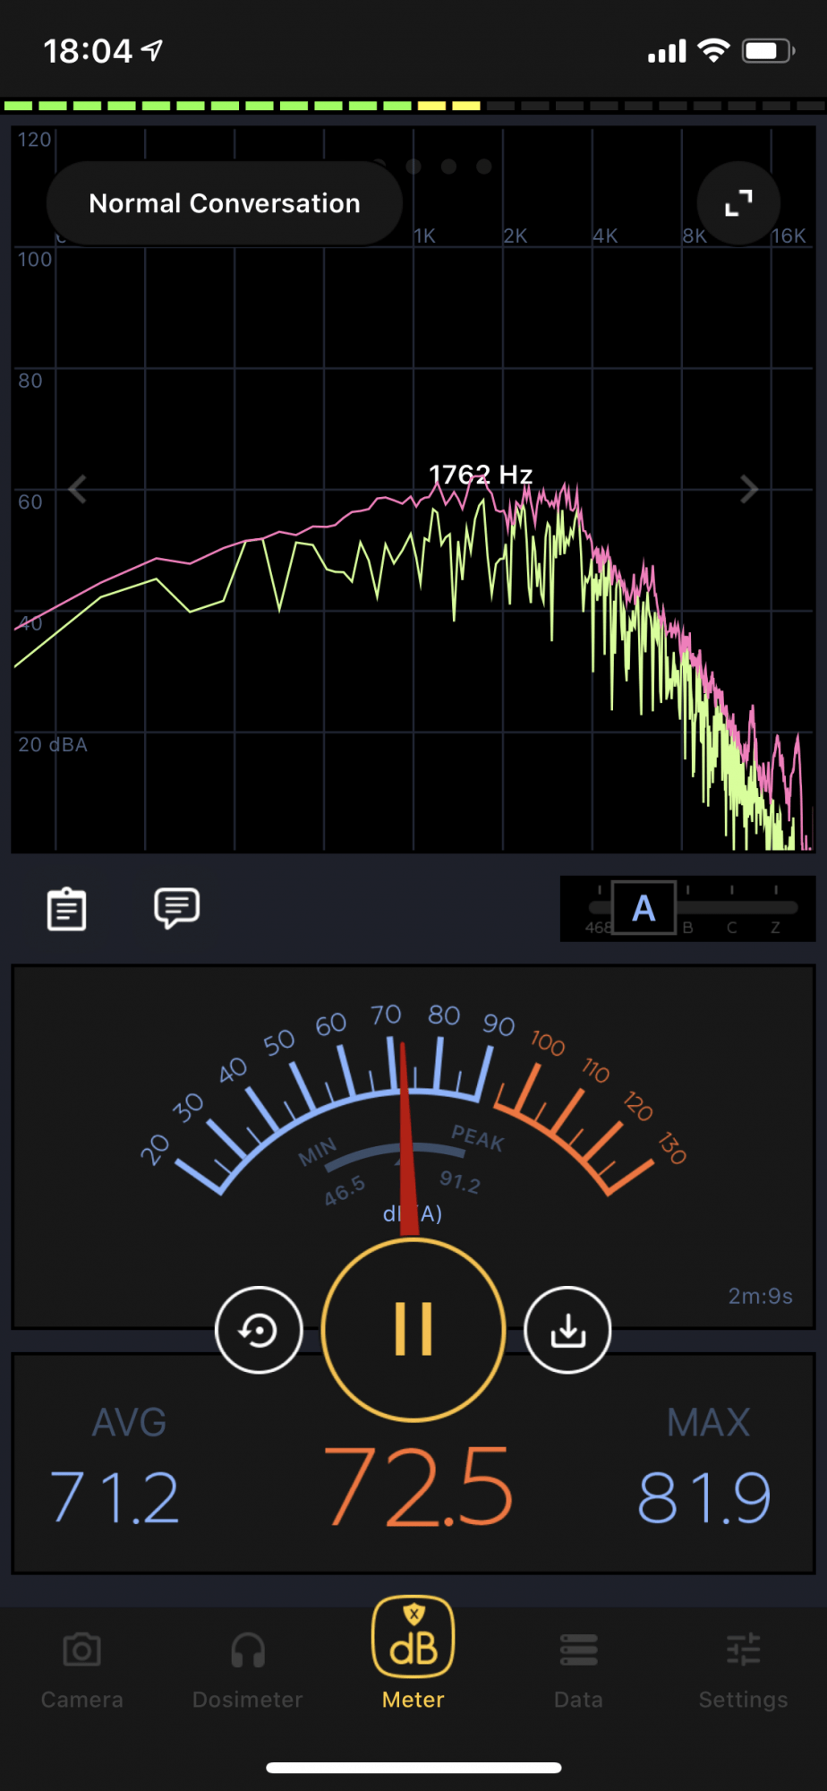Viewport: 827px width, 1791px height.
Task: Tap the level indicator bar at top
Action: [x=413, y=106]
